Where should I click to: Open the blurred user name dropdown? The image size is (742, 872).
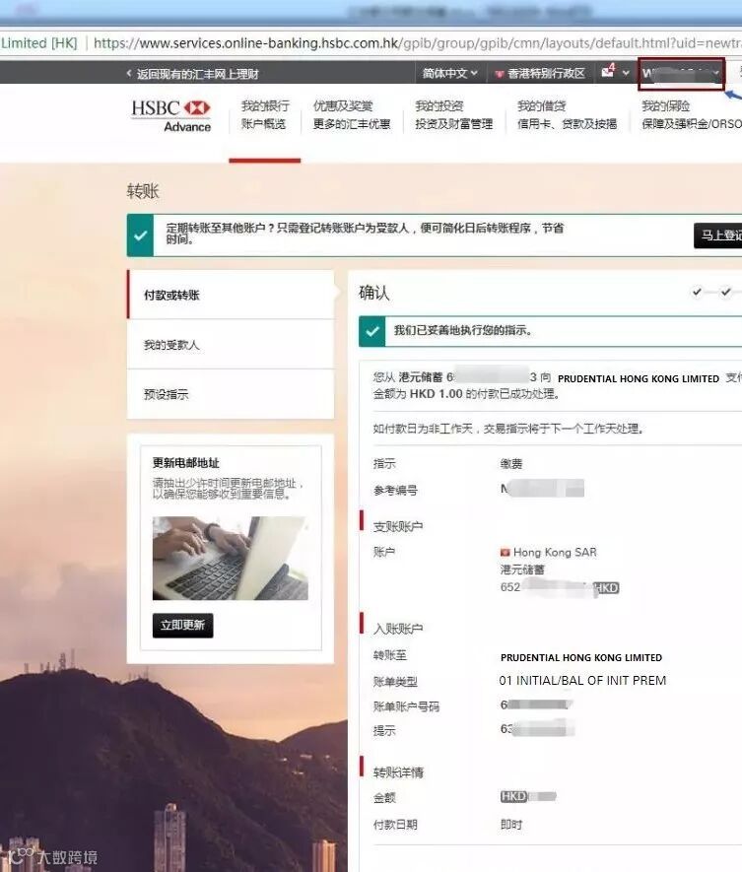681,74
